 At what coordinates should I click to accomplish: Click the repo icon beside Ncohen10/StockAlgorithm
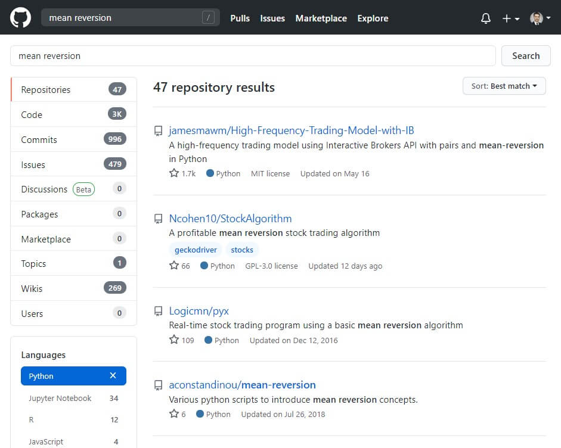pos(158,219)
